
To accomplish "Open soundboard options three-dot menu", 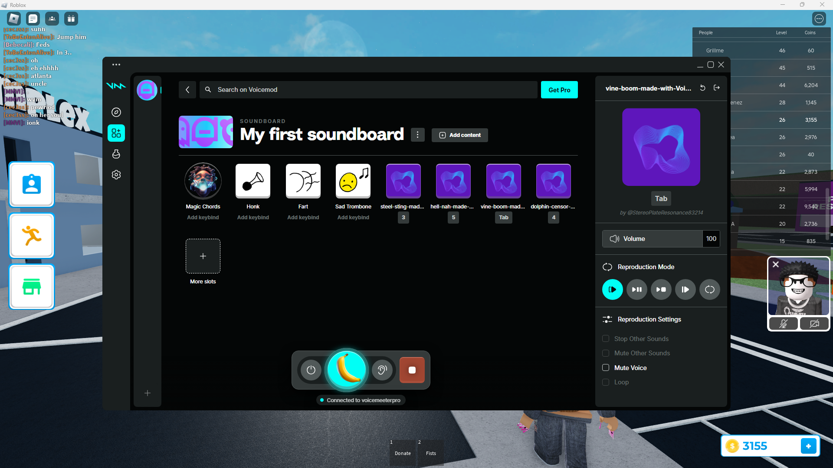I will pyautogui.click(x=418, y=135).
